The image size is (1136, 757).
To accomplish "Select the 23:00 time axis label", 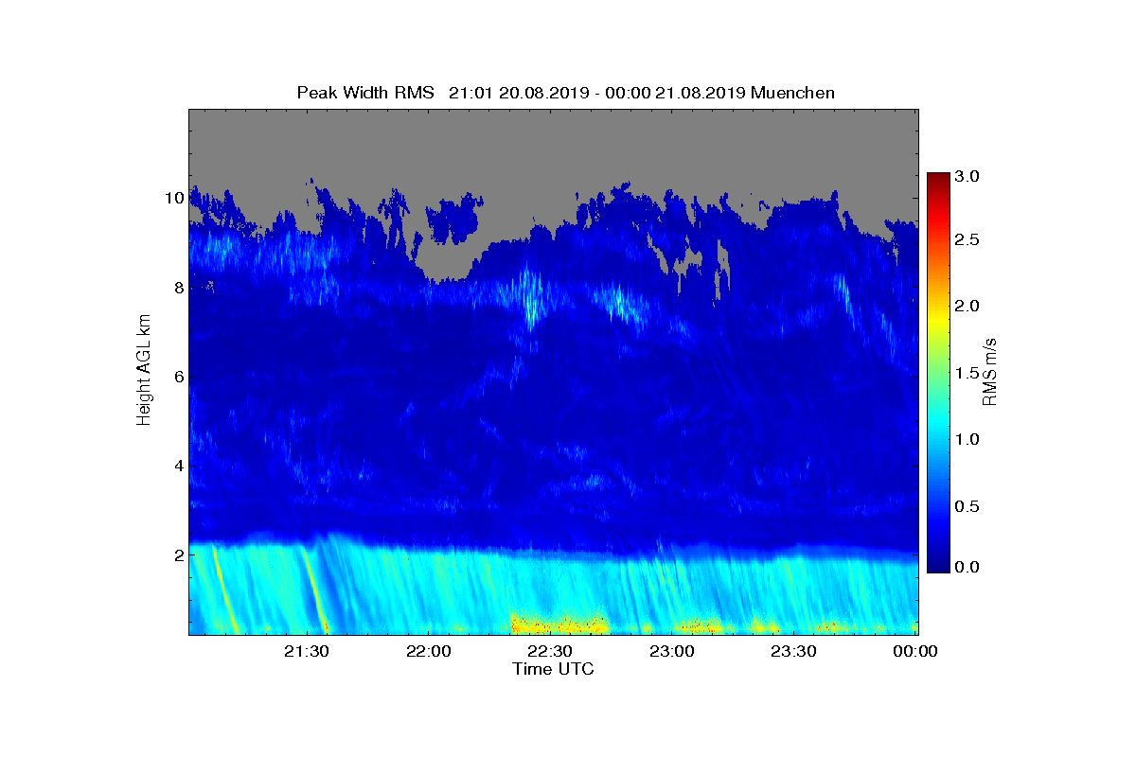I will pyautogui.click(x=671, y=652).
